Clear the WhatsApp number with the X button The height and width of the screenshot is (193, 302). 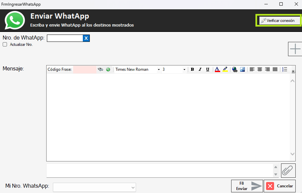click(86, 38)
